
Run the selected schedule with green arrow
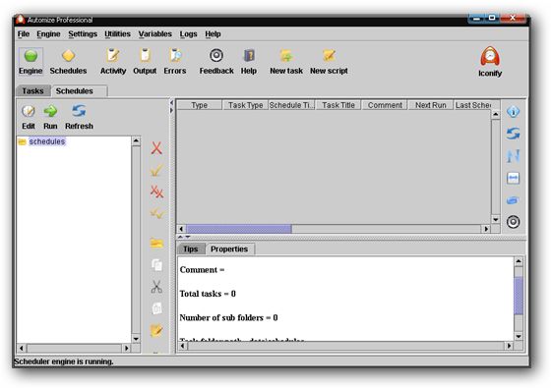(50, 111)
